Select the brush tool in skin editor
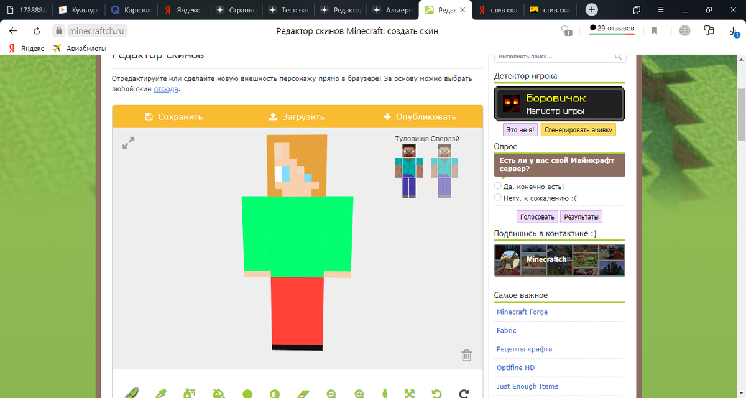The image size is (746, 398). point(131,393)
